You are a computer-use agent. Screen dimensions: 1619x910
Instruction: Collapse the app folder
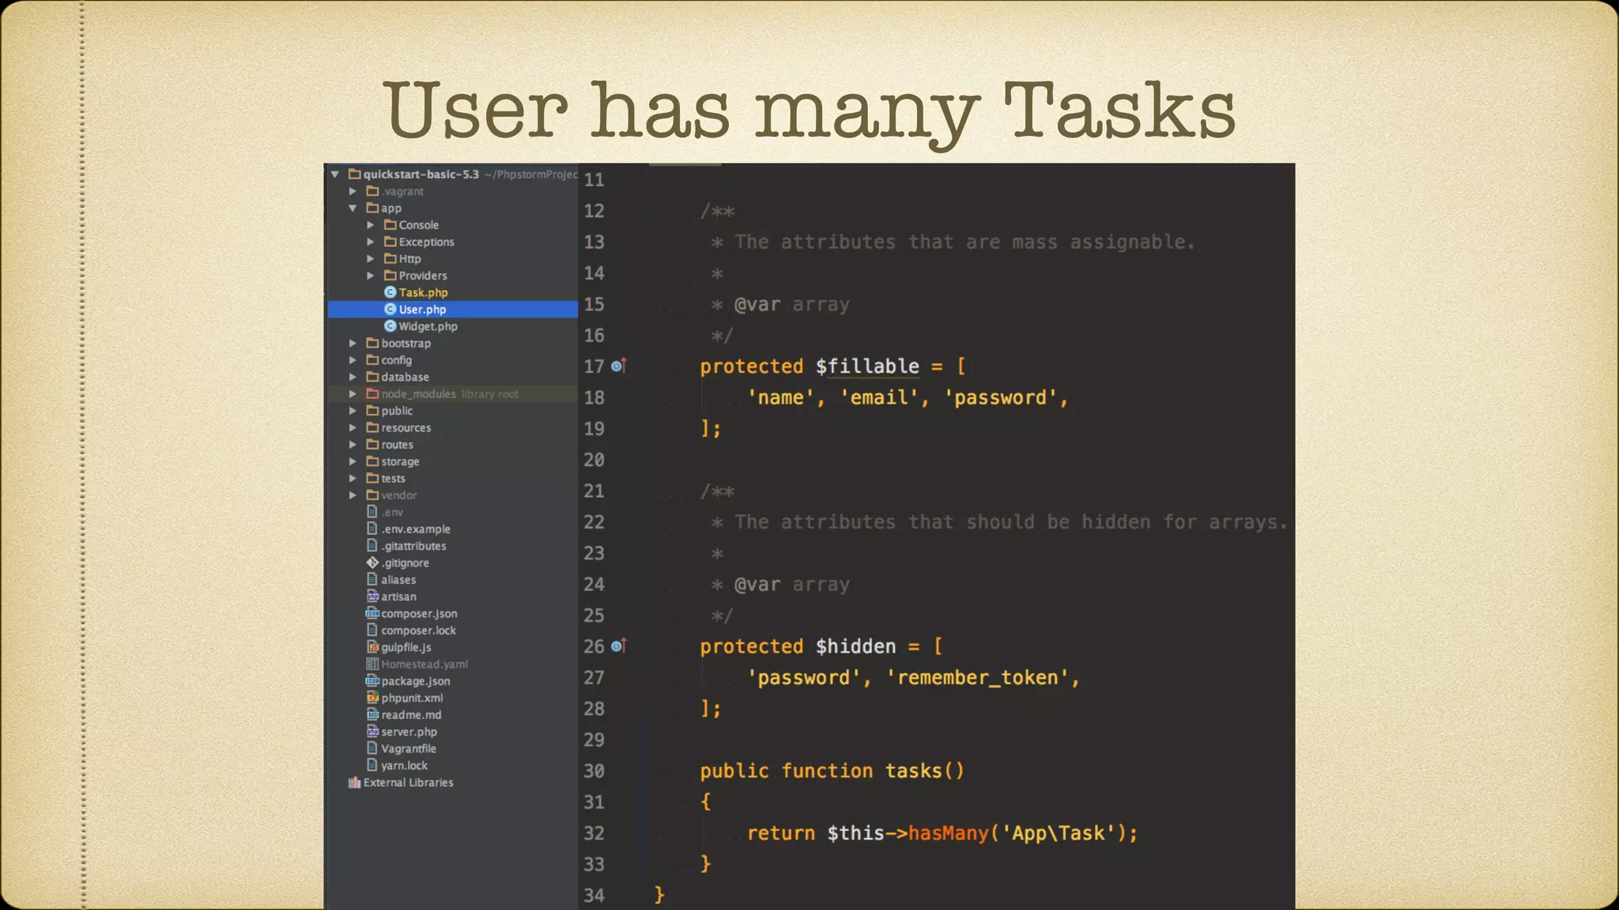coord(353,208)
